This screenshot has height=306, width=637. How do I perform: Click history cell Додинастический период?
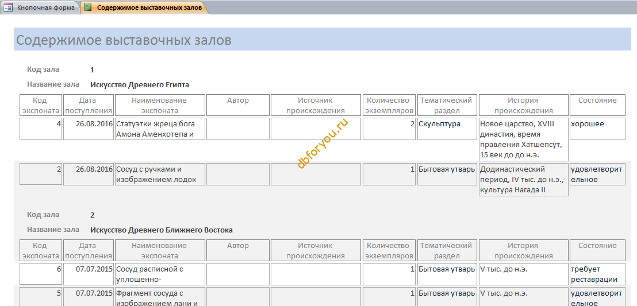click(x=523, y=179)
